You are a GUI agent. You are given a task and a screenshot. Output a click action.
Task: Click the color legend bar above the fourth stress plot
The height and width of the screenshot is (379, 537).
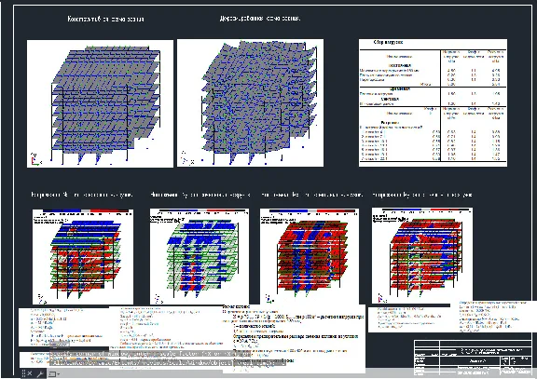[x=425, y=210]
